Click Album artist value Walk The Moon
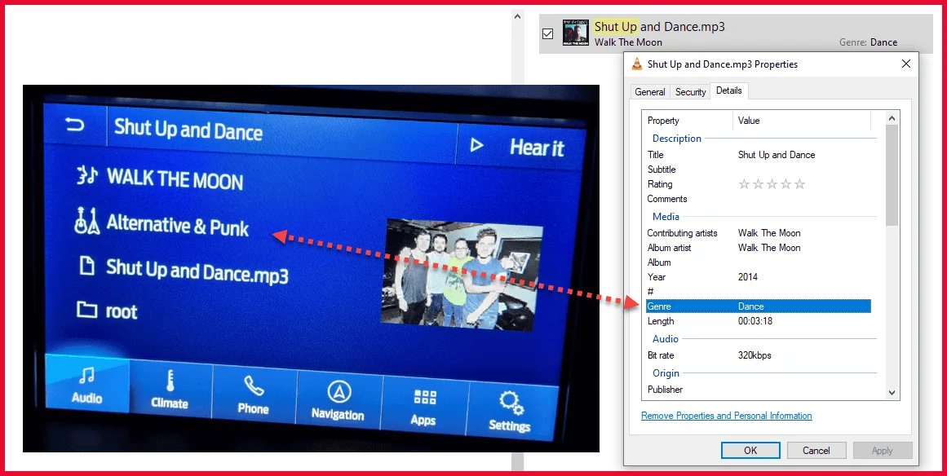This screenshot has height=476, width=947. 769,247
